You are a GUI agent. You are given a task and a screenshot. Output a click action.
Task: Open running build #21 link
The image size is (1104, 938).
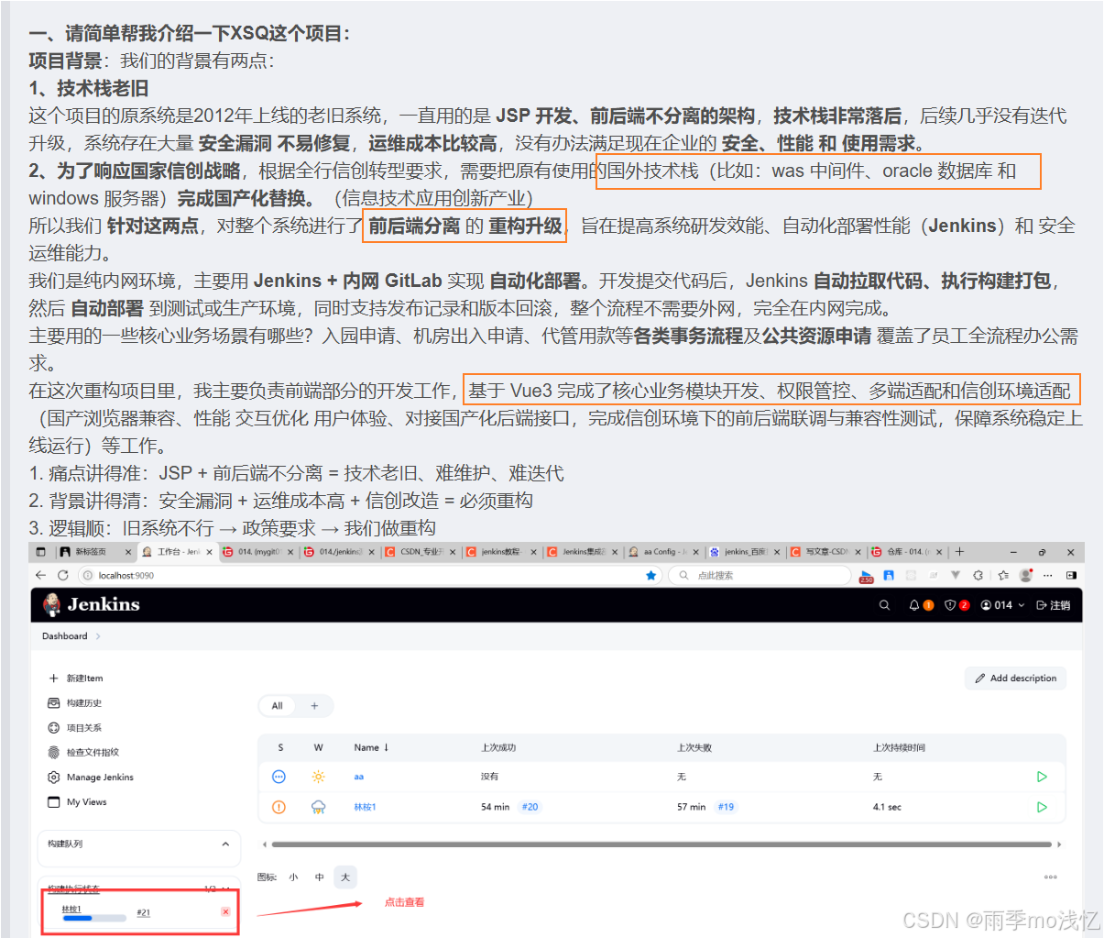point(143,912)
